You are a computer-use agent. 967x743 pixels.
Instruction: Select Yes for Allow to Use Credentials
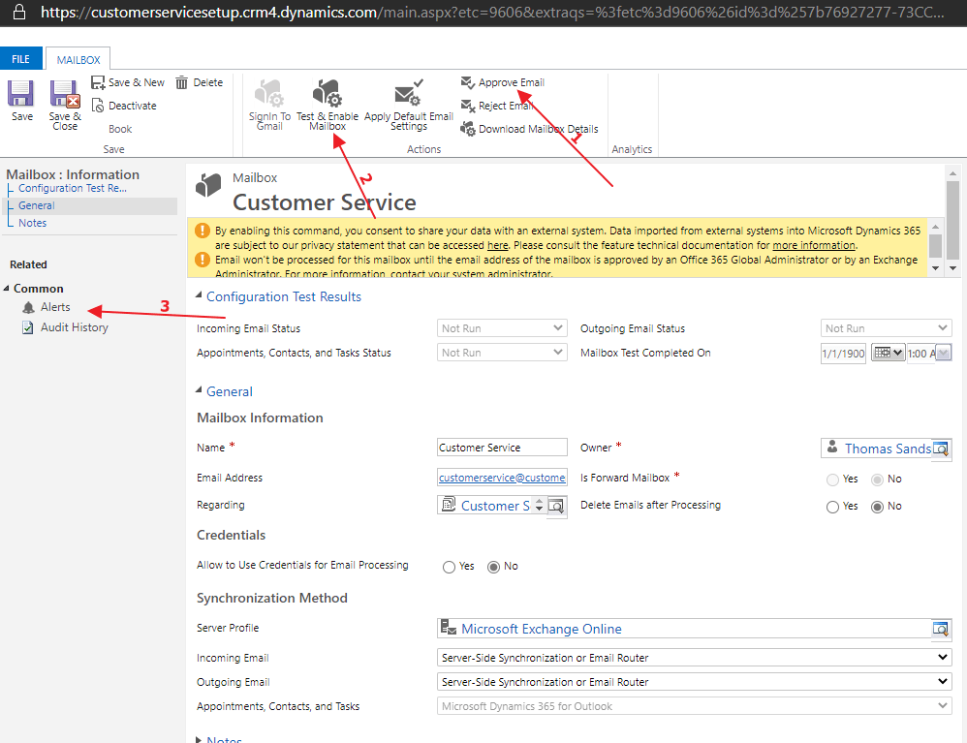449,567
